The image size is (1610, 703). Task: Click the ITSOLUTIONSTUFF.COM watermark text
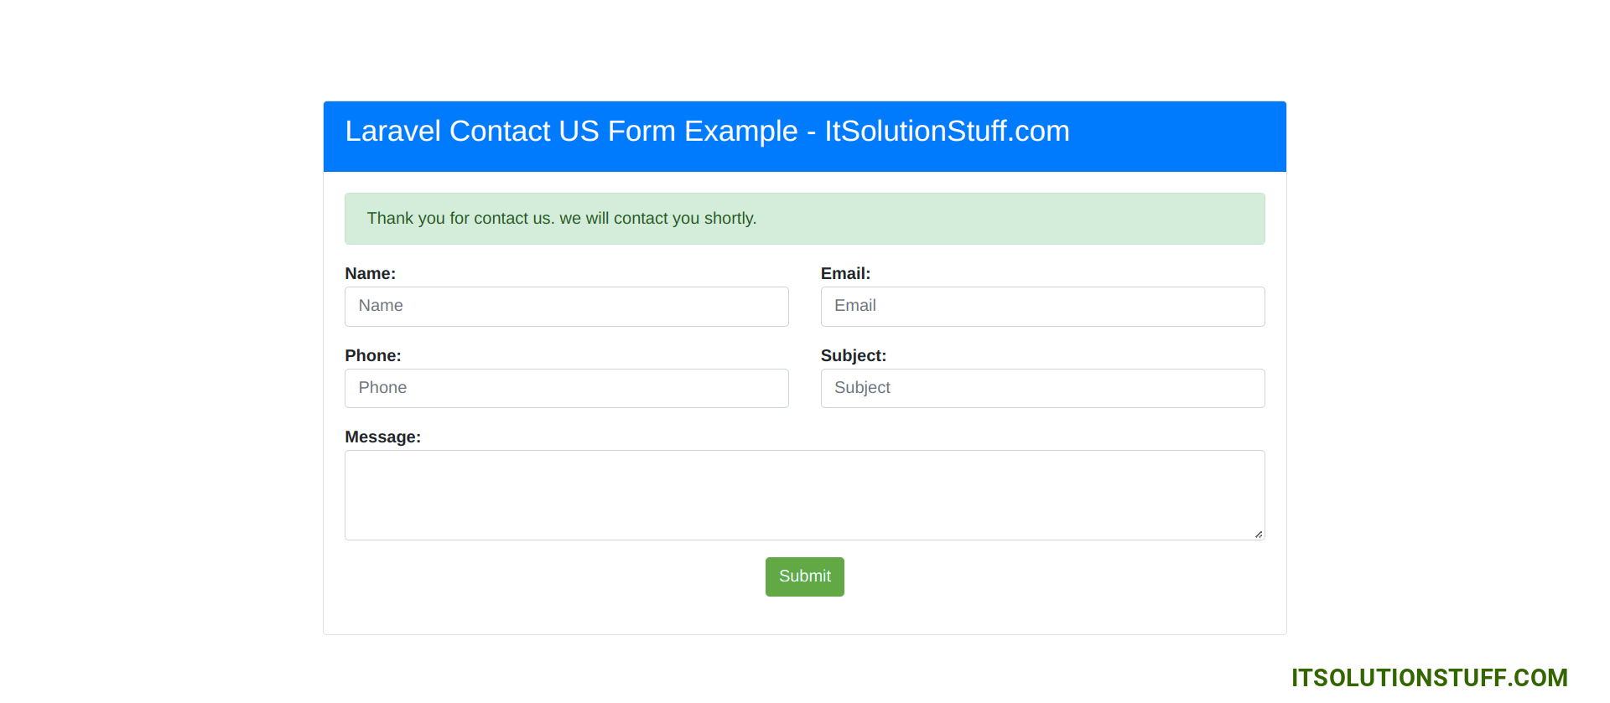(x=1430, y=677)
